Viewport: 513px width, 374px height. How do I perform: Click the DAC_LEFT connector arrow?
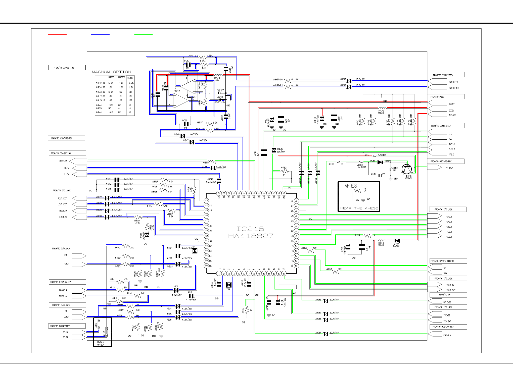pyautogui.click(x=437, y=81)
